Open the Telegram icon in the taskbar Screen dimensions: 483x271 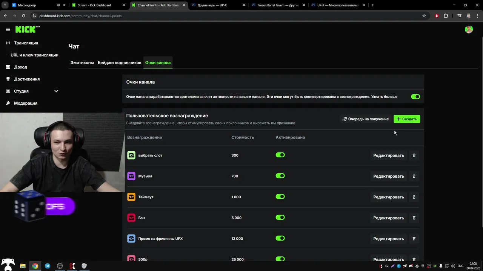click(x=48, y=266)
